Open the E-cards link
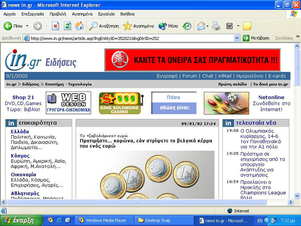Viewport: 301px width, 226px height. (x=277, y=76)
